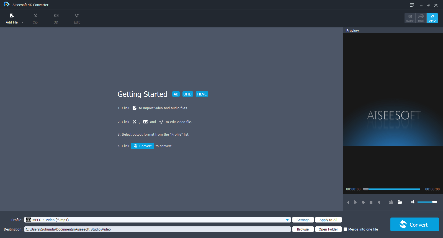Screen dimensions: 443x238
Task: Click the HEVC badge in Getting Started
Action: click(202, 94)
